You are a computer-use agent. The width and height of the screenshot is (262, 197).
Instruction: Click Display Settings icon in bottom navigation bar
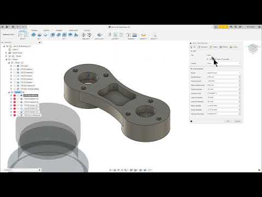click(132, 170)
